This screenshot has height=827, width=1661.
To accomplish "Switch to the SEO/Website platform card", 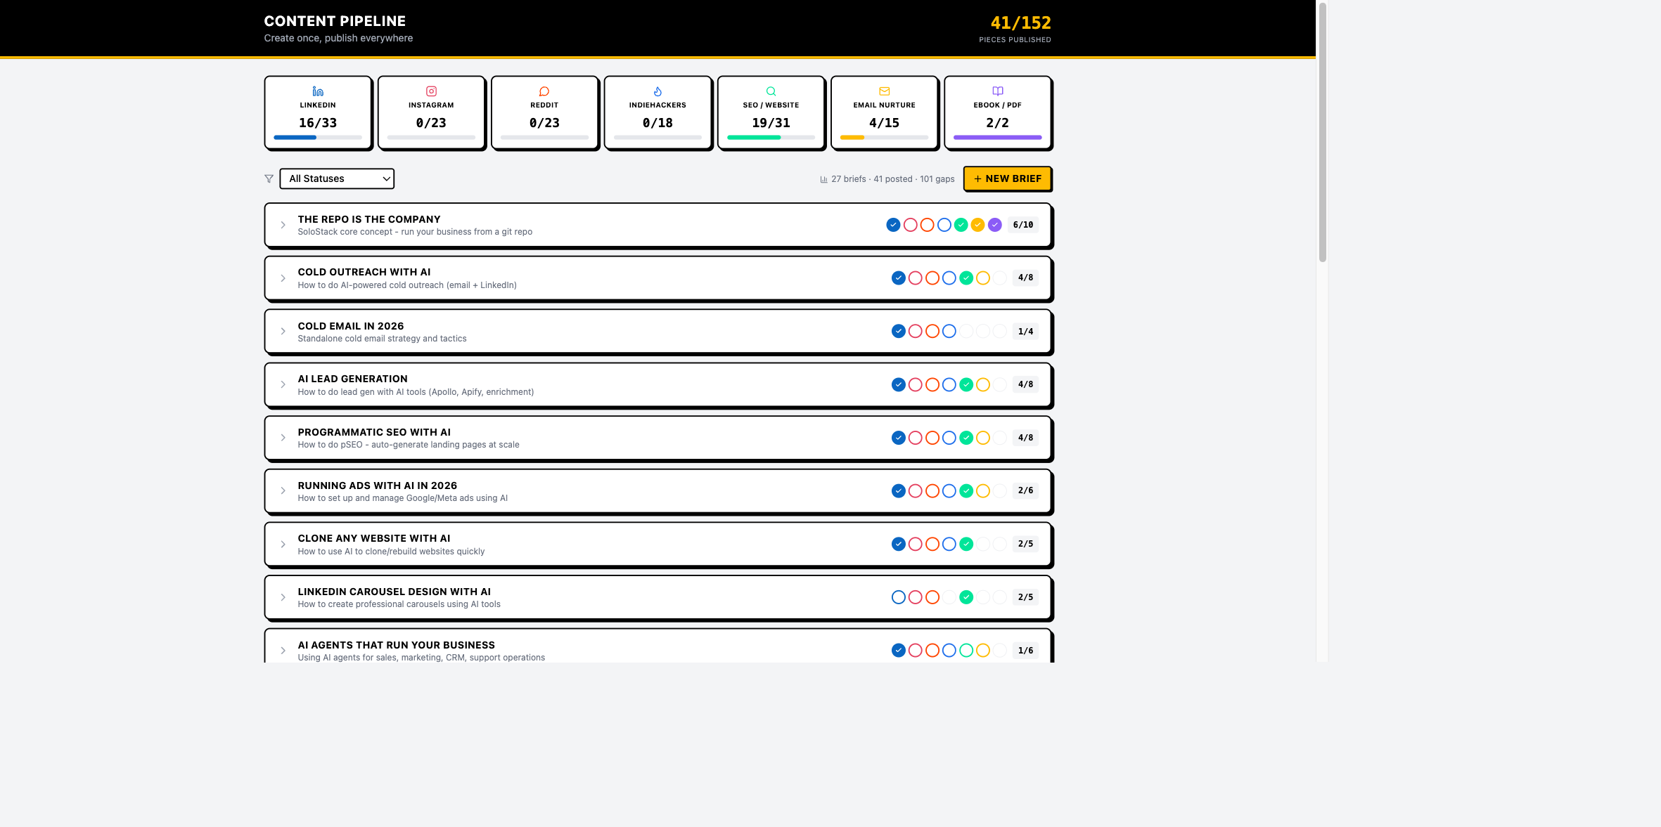I will pyautogui.click(x=770, y=112).
